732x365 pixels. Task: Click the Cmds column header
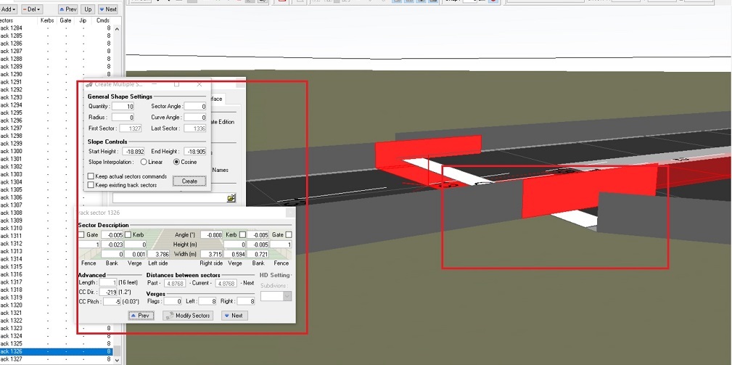(103, 20)
